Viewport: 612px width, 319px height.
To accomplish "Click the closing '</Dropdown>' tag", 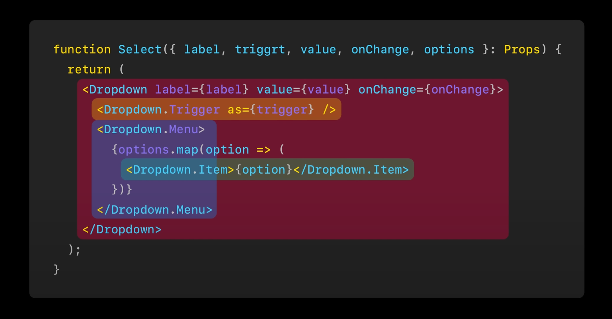I will click(x=122, y=229).
